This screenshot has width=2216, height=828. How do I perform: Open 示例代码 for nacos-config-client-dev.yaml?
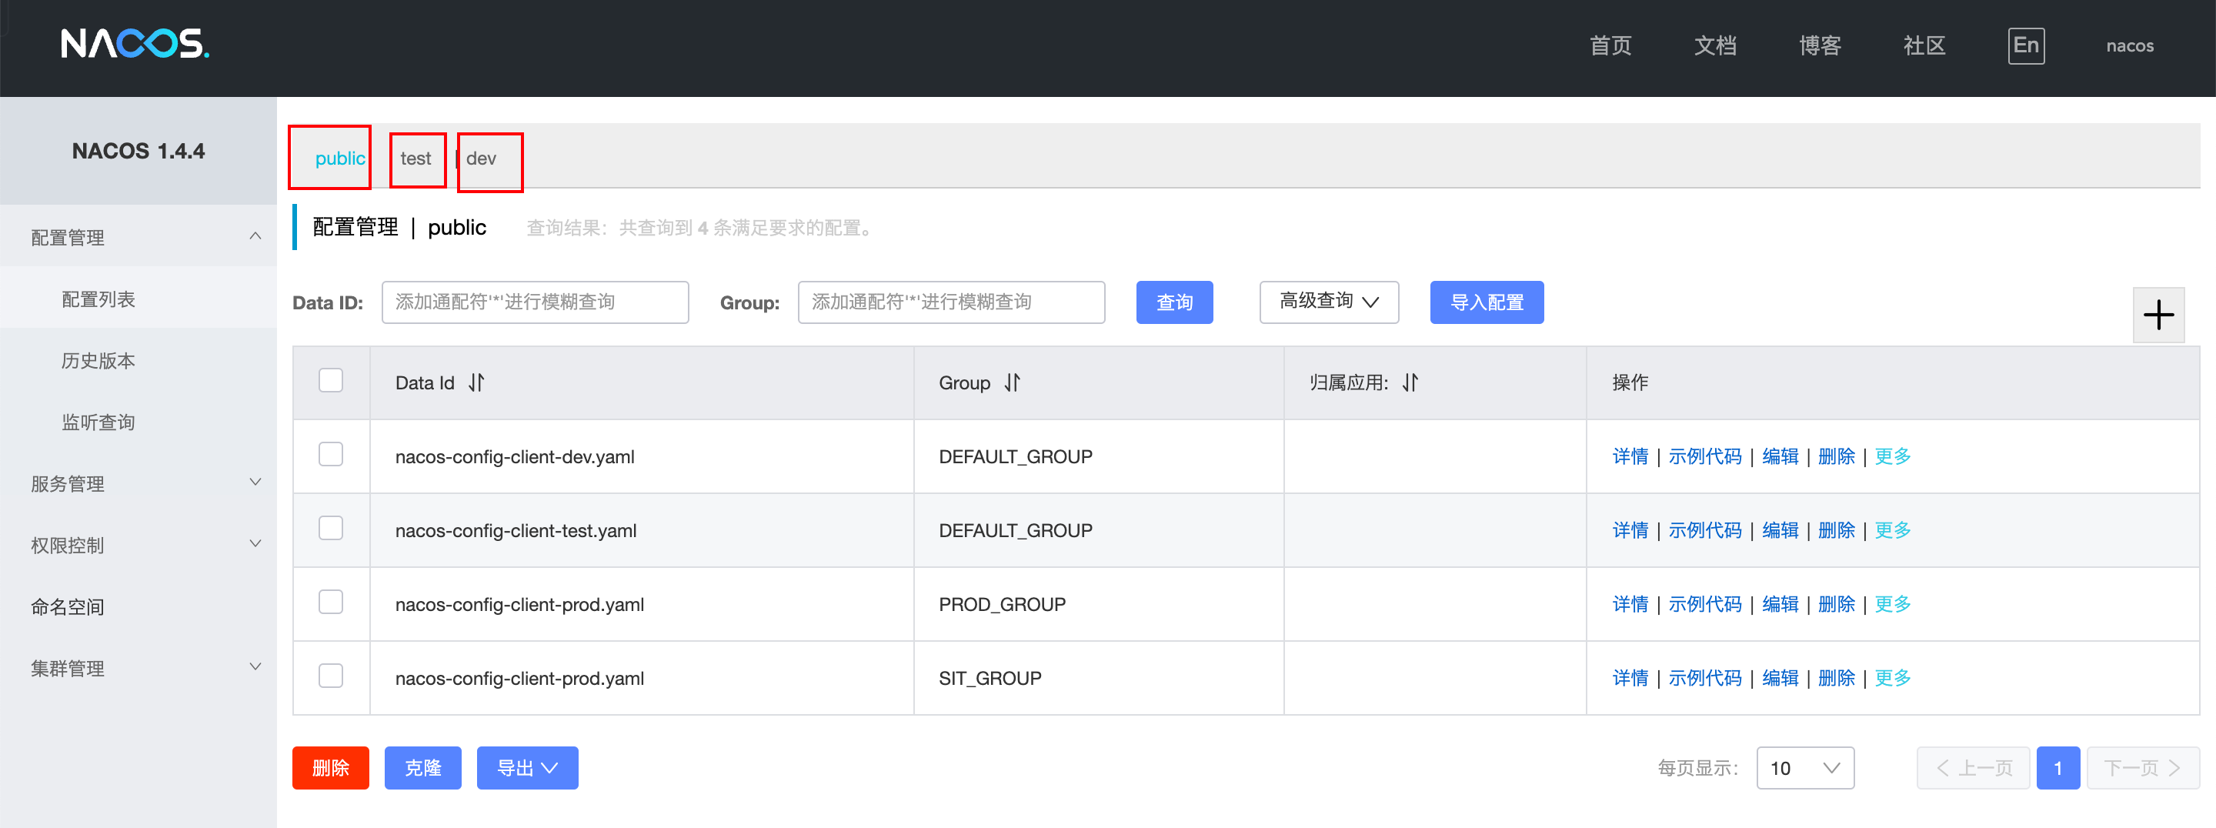(1705, 456)
